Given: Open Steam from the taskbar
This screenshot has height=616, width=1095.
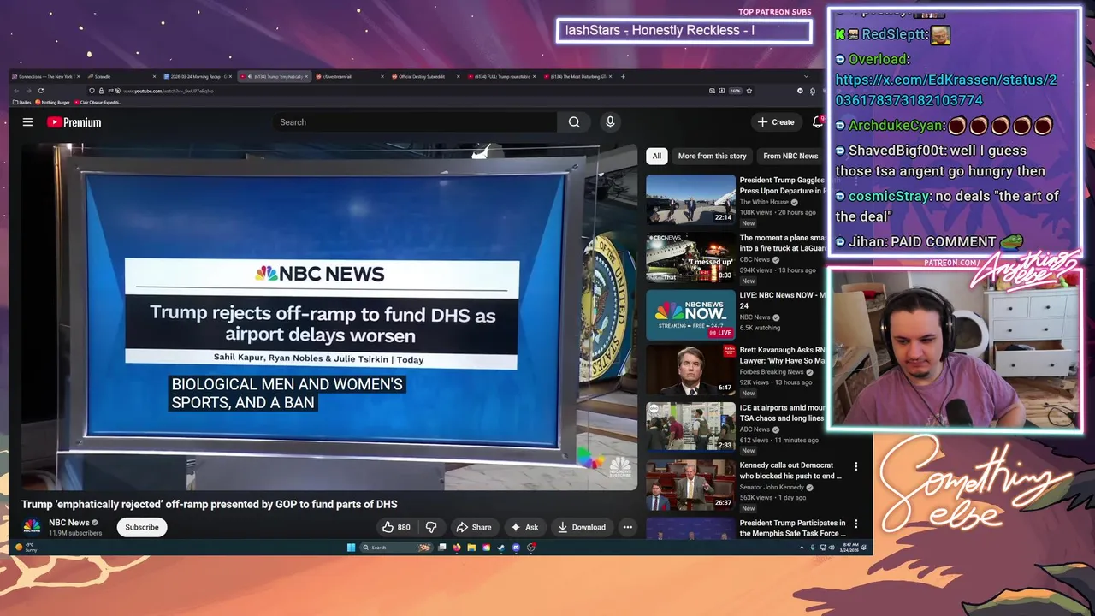Looking at the screenshot, I should pos(501,548).
